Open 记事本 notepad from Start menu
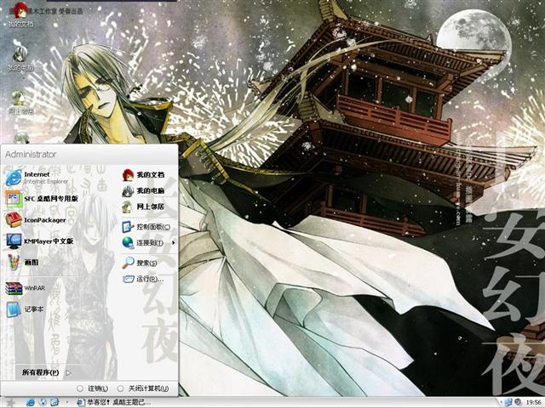Viewport: 545px width, 408px height. (x=25, y=309)
